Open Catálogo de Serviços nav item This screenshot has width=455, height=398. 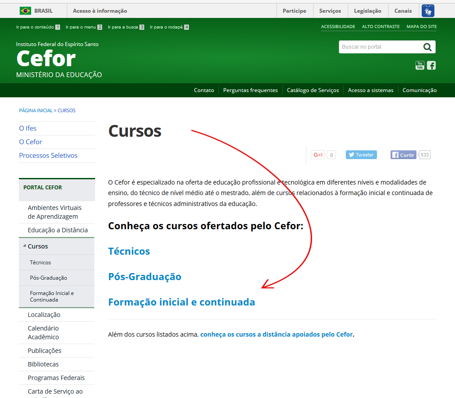[x=313, y=90]
